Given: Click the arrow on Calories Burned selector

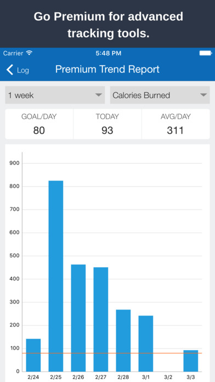Looking at the screenshot, I should (x=203, y=95).
